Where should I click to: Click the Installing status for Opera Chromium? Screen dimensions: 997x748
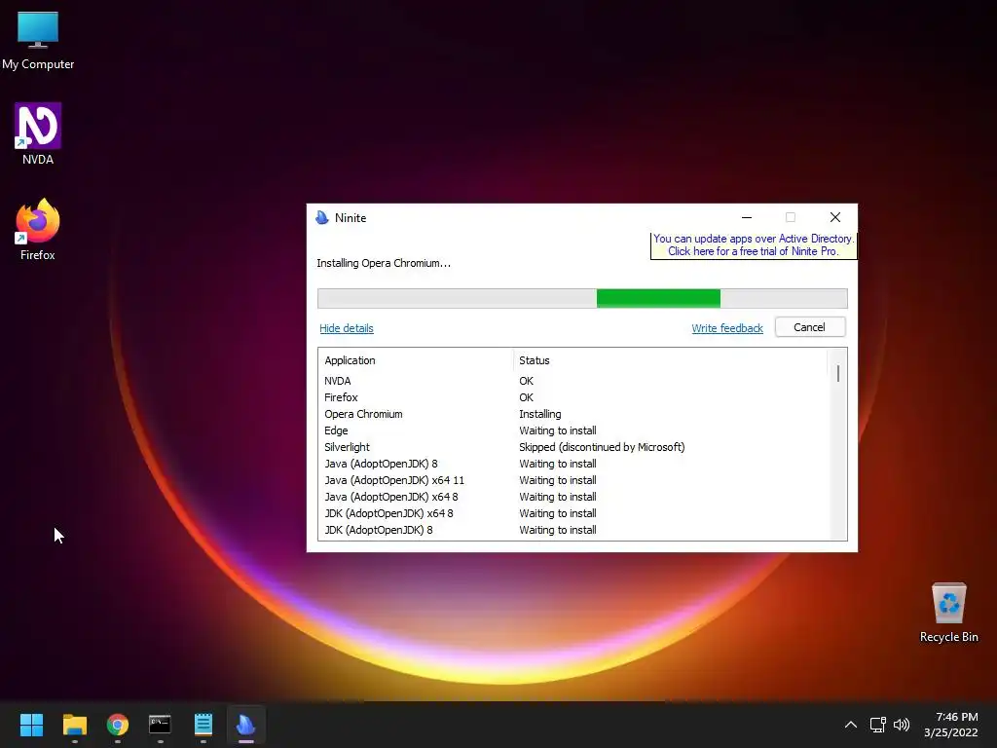pyautogui.click(x=539, y=414)
